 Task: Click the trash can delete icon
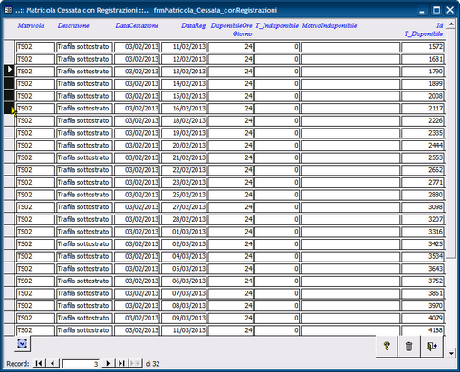pos(409,346)
